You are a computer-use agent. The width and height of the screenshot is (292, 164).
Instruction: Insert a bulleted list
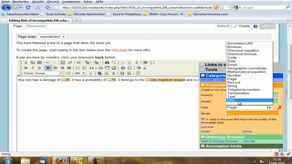(x=84, y=68)
